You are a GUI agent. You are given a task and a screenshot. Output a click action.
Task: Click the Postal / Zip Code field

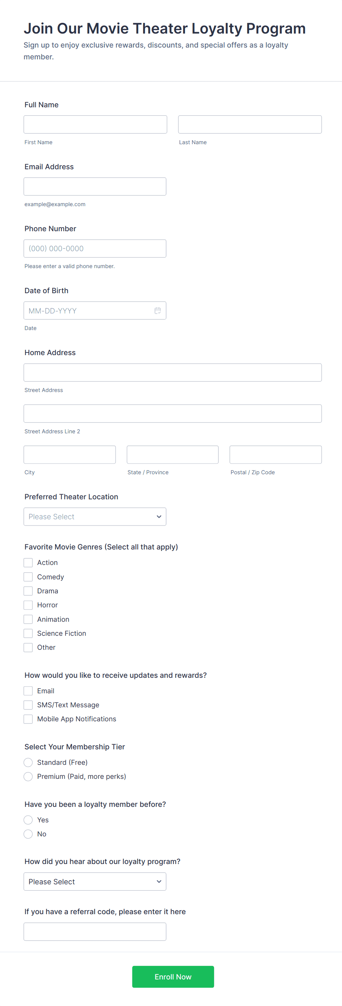pos(275,455)
